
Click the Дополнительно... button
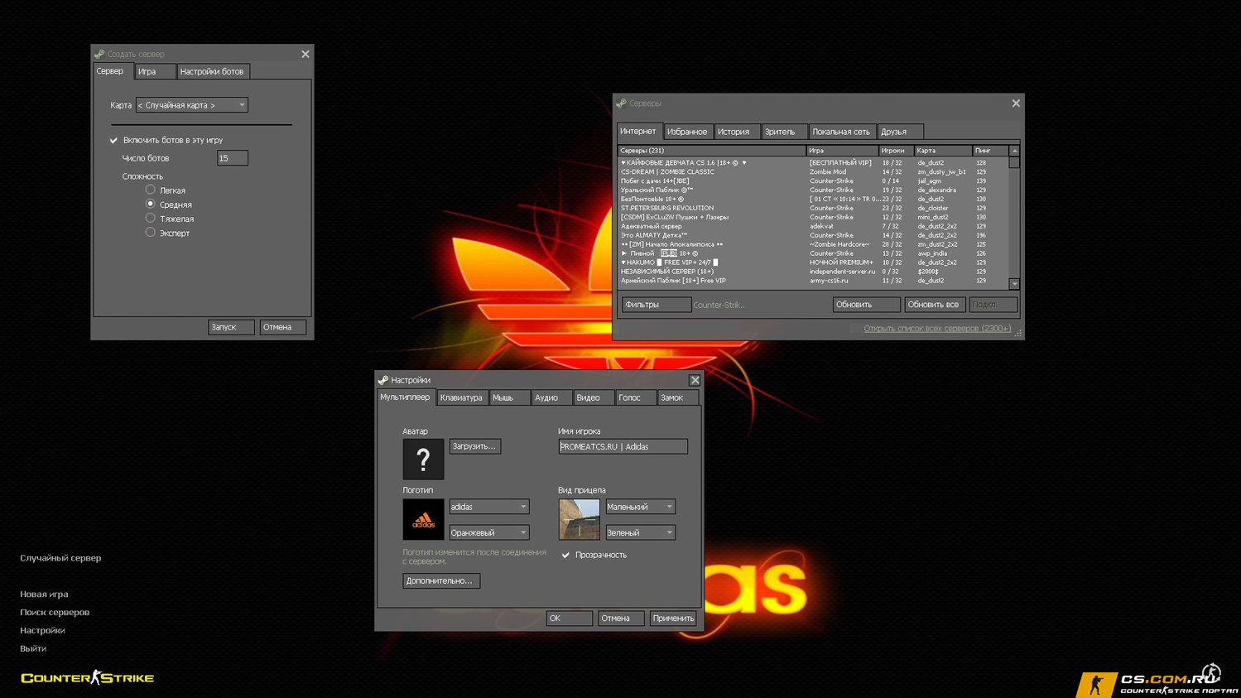click(440, 581)
